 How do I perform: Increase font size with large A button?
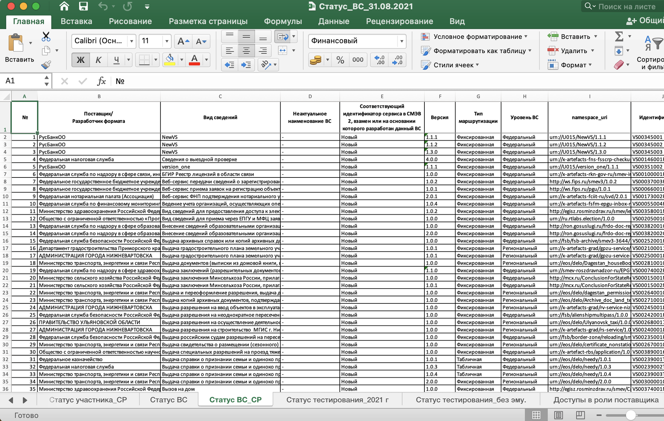click(183, 41)
